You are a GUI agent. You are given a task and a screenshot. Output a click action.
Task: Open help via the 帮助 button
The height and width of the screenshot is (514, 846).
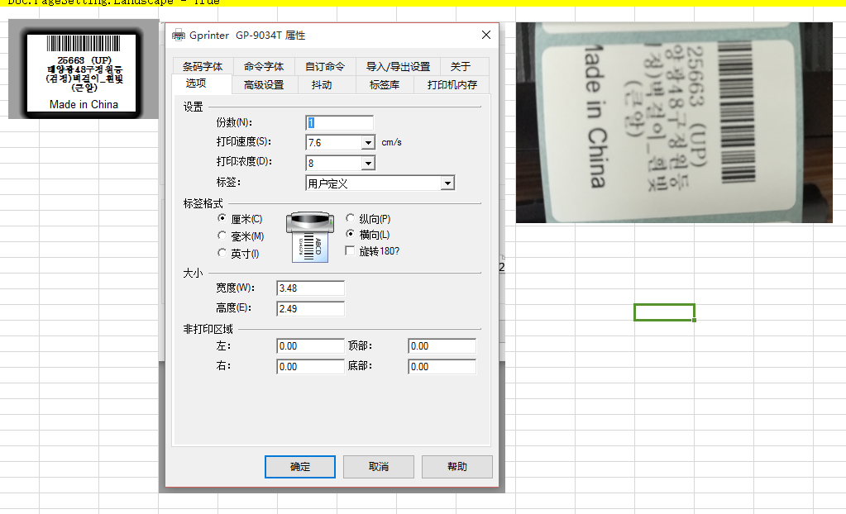(x=457, y=467)
